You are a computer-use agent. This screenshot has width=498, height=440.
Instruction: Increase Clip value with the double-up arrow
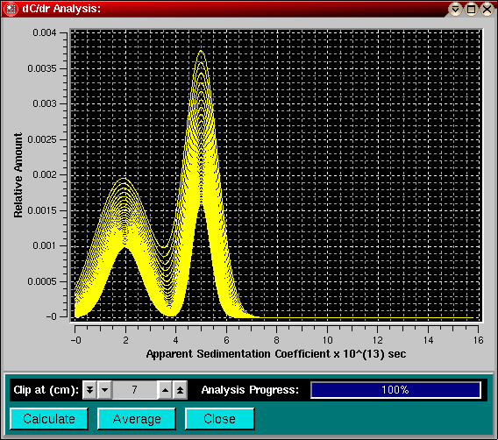pos(180,389)
